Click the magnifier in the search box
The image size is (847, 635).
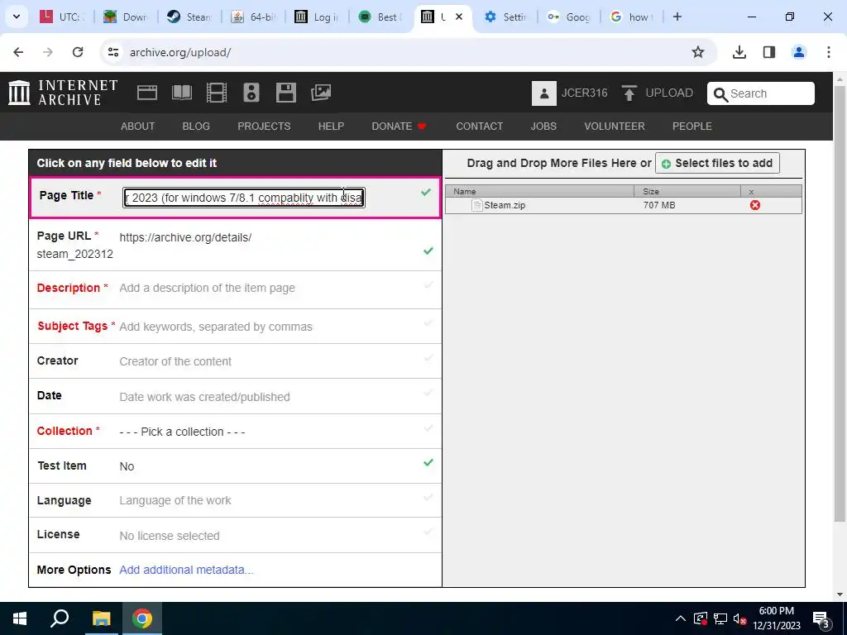click(720, 94)
